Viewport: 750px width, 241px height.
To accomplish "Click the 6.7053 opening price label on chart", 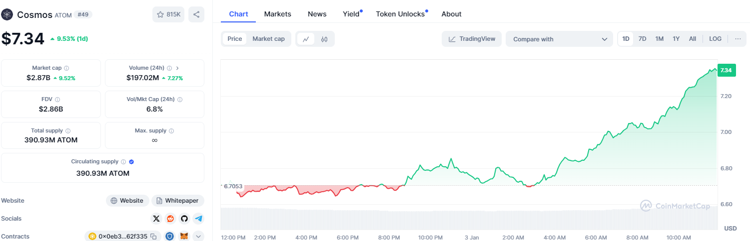I will [233, 186].
